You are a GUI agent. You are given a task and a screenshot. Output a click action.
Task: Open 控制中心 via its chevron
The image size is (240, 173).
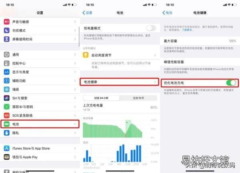tap(75, 63)
